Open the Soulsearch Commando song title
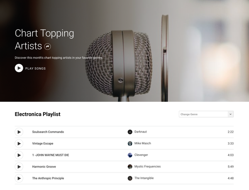The width and height of the screenshot is (249, 190). click(48, 132)
